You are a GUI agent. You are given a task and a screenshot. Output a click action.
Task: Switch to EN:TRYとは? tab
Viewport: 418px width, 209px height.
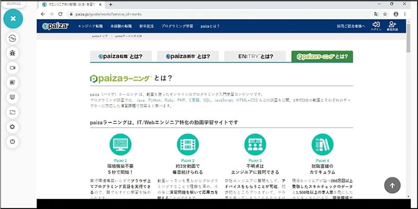point(255,56)
